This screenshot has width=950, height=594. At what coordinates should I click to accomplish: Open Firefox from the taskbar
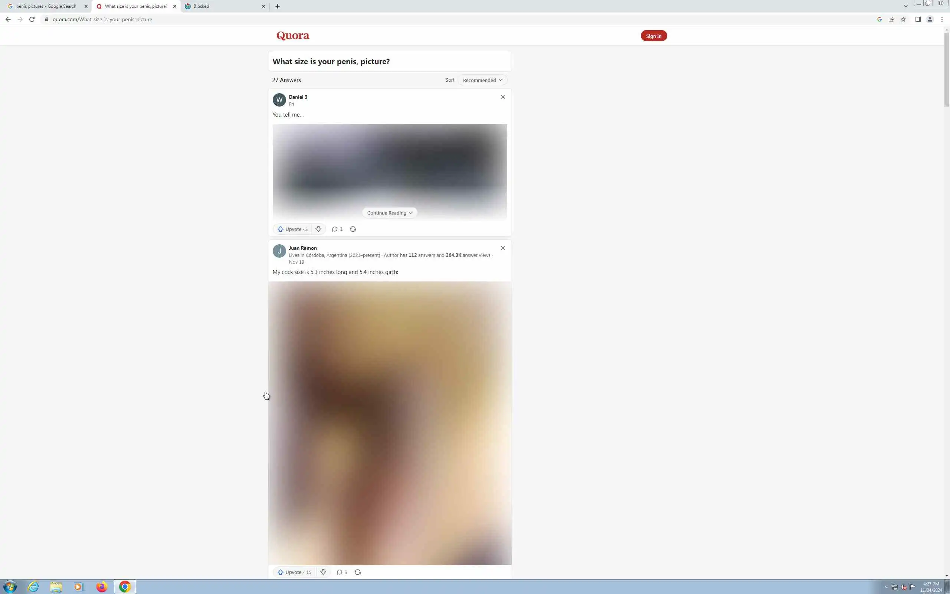pyautogui.click(x=102, y=587)
